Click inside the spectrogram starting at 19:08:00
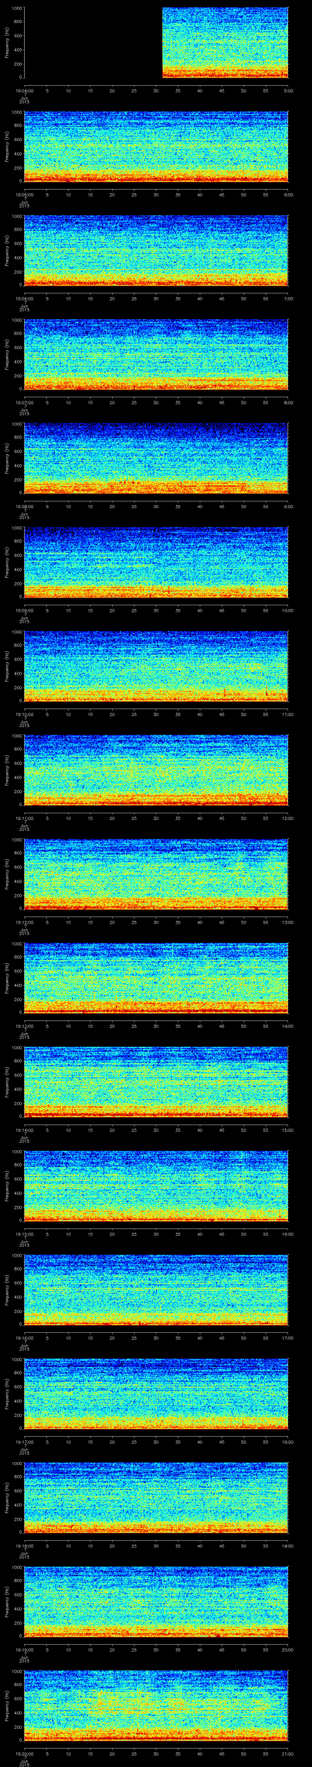 point(156,458)
